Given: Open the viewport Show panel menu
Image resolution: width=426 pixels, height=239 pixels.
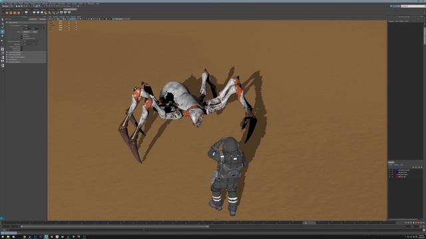Looking at the screenshot, I should click(67, 17).
